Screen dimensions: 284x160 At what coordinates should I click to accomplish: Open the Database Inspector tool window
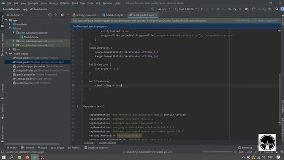pyautogui.click(x=97, y=148)
